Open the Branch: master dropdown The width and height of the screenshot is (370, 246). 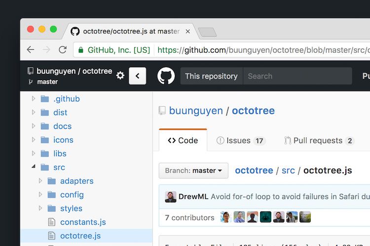[x=193, y=170]
